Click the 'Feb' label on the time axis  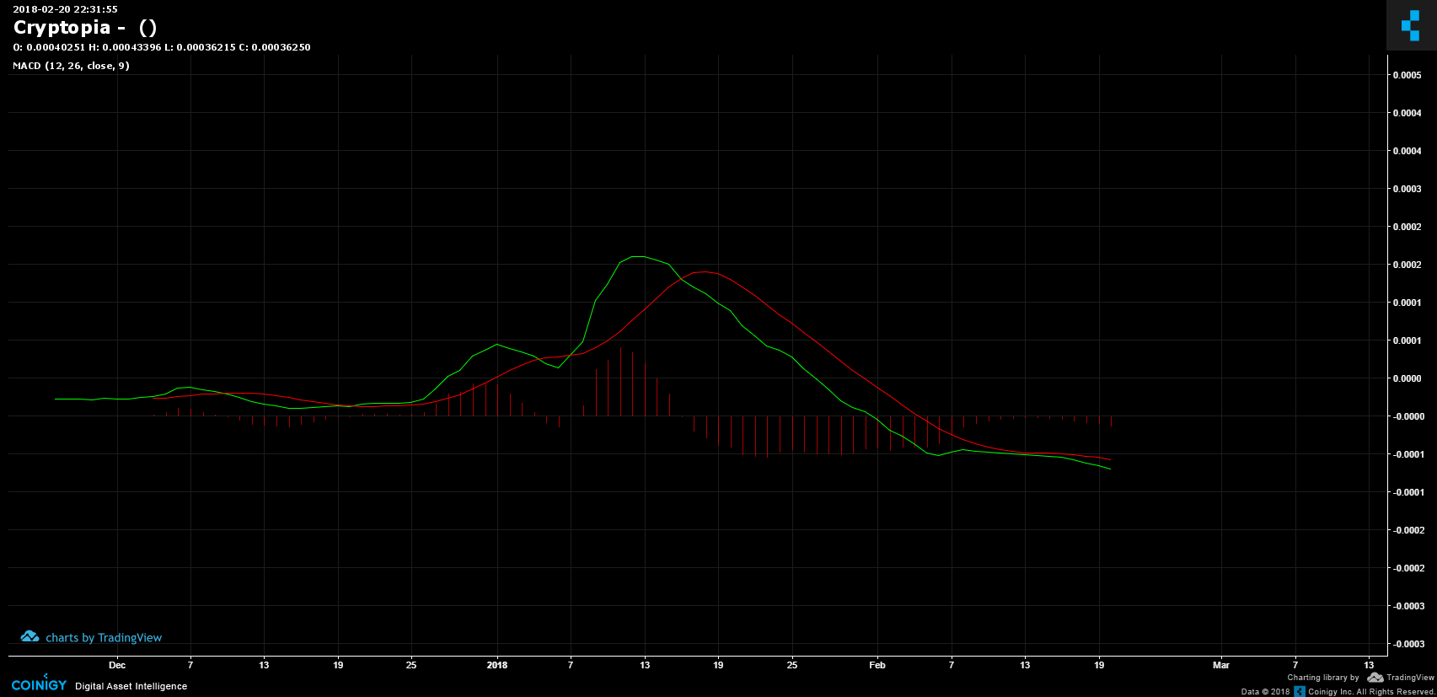(877, 665)
